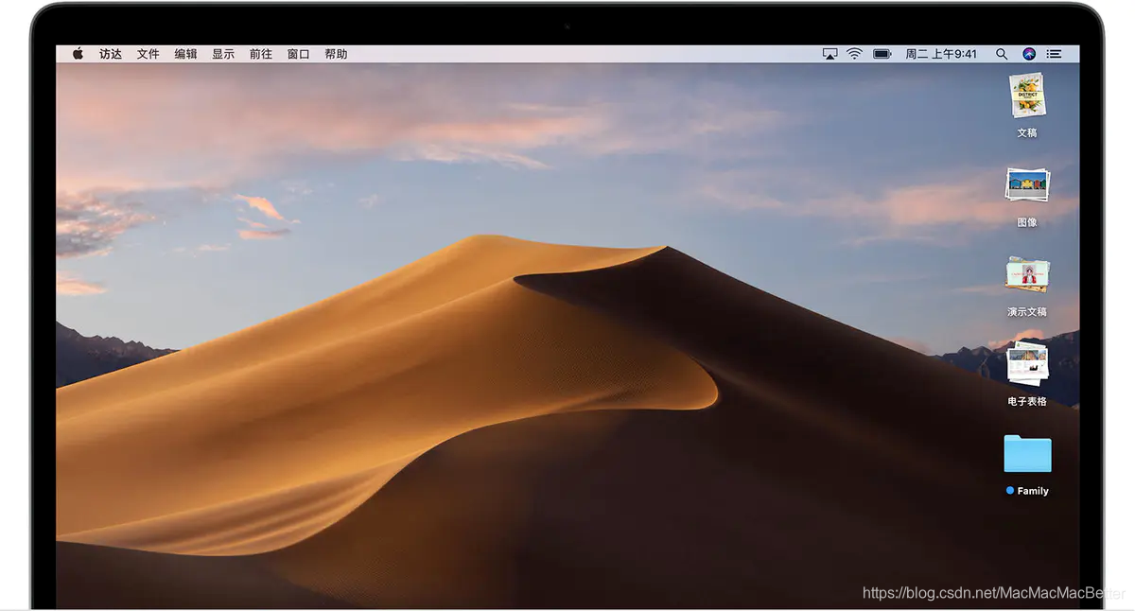Open the 访达 menu
1135x611 pixels.
(x=111, y=54)
